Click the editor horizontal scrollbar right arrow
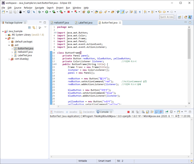 pos(186,106)
